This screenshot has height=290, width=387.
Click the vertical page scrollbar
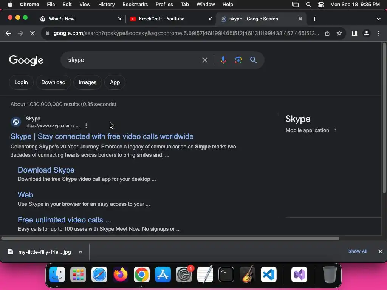point(384,118)
